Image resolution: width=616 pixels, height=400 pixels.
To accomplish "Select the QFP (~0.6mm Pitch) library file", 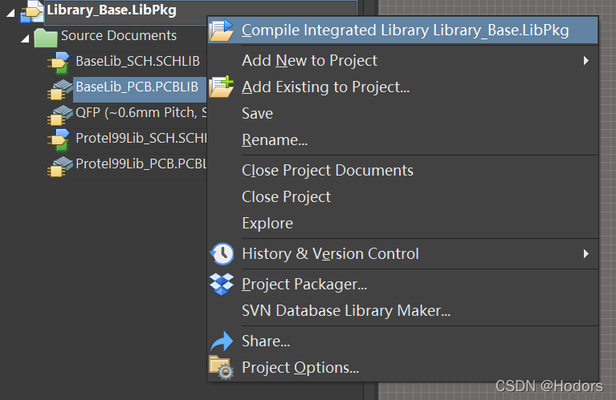I will (x=141, y=112).
